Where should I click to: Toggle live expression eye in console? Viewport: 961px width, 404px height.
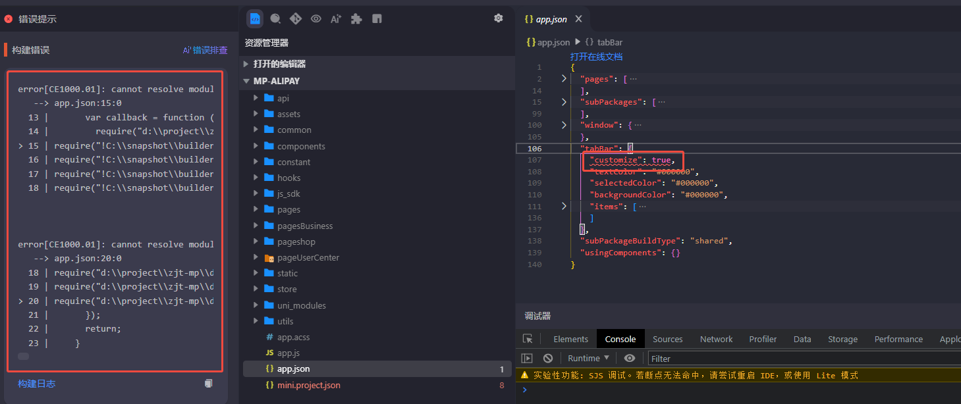[x=630, y=358]
